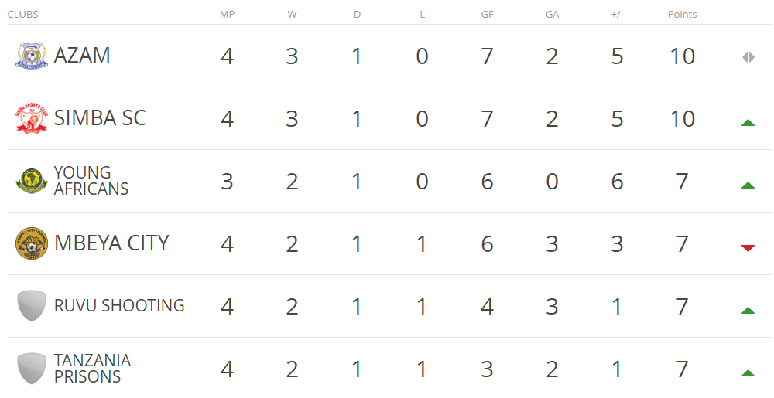Click Tanzania Prisons' grey shield placeholder

click(32, 369)
